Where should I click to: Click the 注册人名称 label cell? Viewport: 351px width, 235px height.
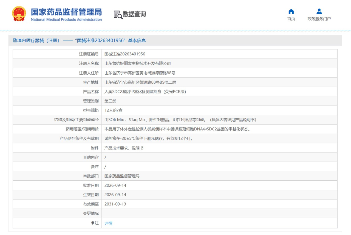pos(57,63)
